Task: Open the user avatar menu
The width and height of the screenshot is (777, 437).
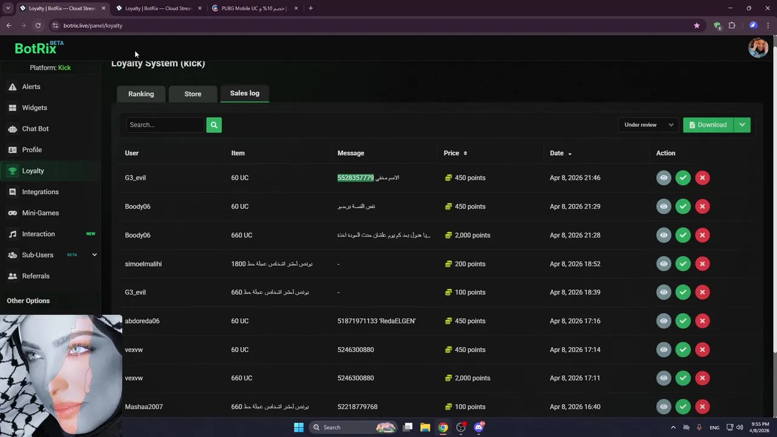Action: (758, 48)
